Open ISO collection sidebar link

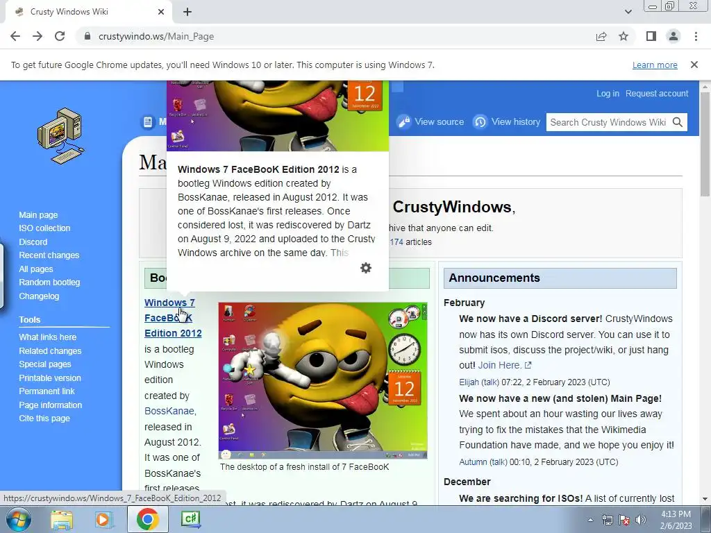(x=44, y=228)
